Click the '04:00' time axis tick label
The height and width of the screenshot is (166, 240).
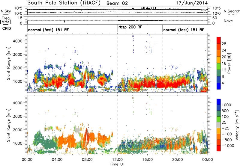pos(57,160)
